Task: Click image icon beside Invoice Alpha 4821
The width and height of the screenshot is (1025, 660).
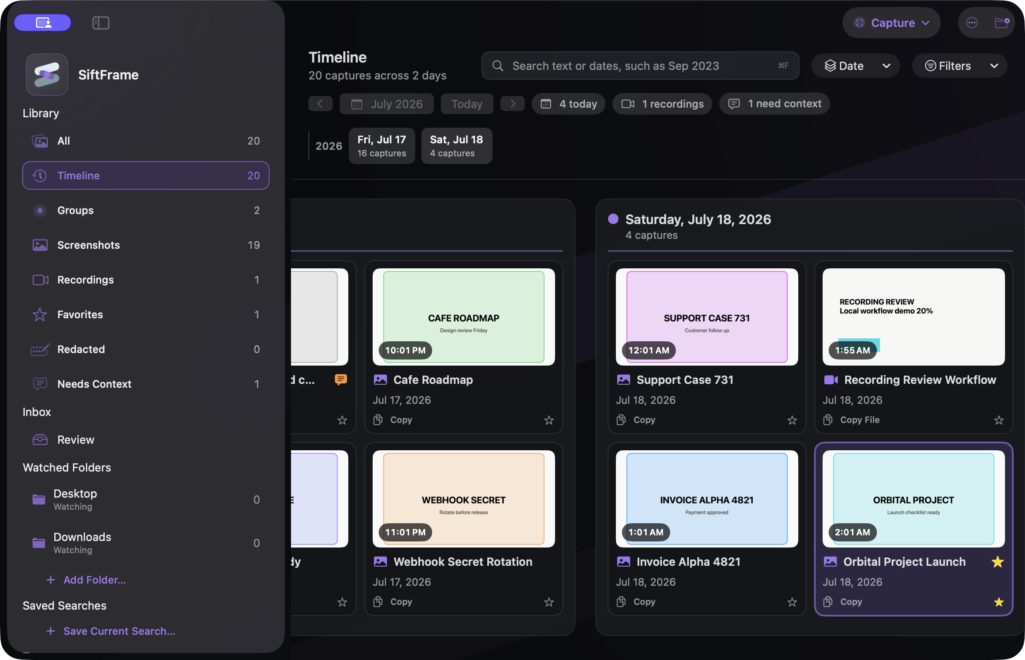Action: click(624, 562)
